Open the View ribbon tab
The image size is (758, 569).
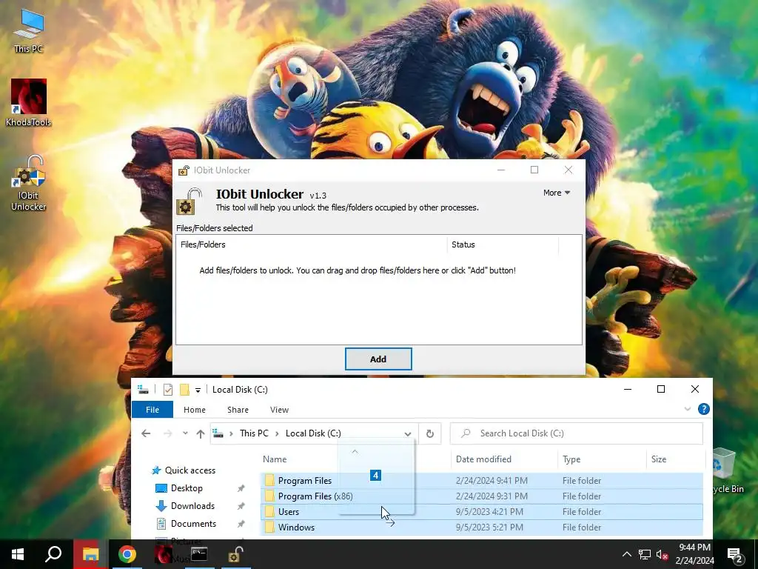coord(279,409)
